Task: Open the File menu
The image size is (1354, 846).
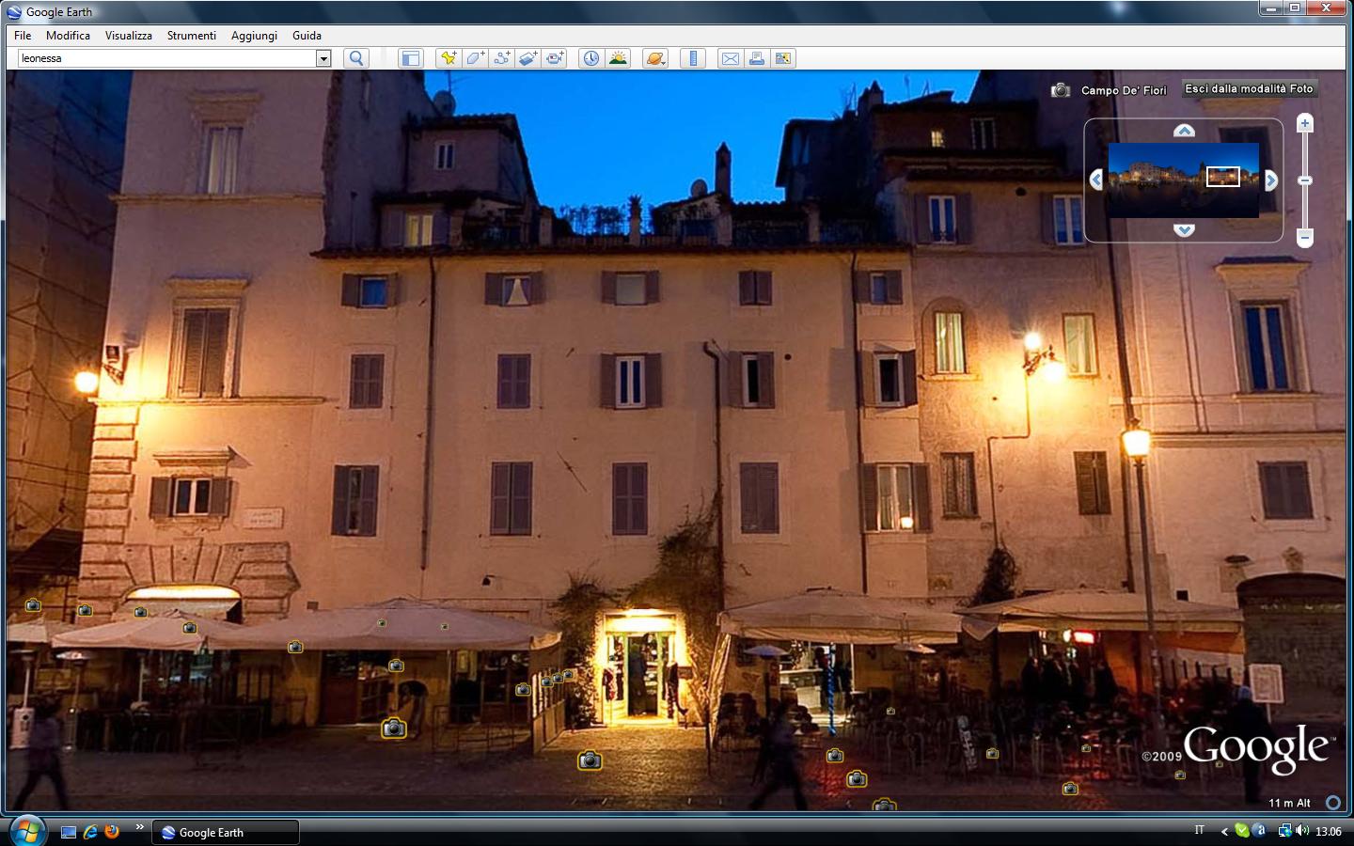Action: coord(23,36)
